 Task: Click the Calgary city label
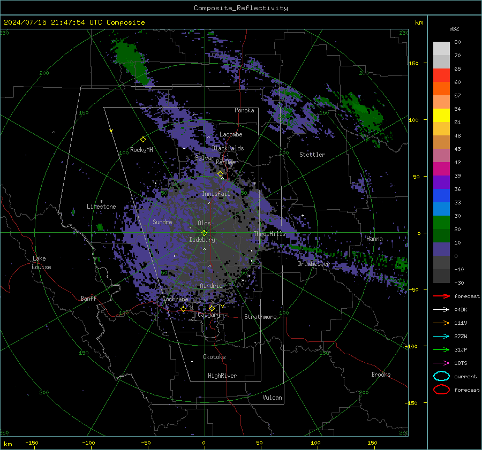(209, 315)
